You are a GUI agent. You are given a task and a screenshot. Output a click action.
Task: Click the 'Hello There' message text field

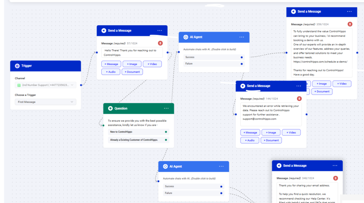click(132, 53)
